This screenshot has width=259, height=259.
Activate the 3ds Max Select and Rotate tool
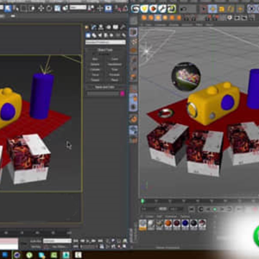(49, 9)
